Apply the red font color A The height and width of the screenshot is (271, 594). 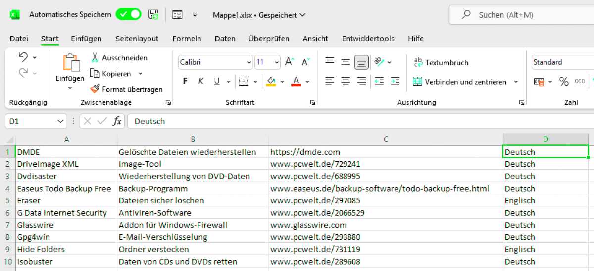point(296,81)
